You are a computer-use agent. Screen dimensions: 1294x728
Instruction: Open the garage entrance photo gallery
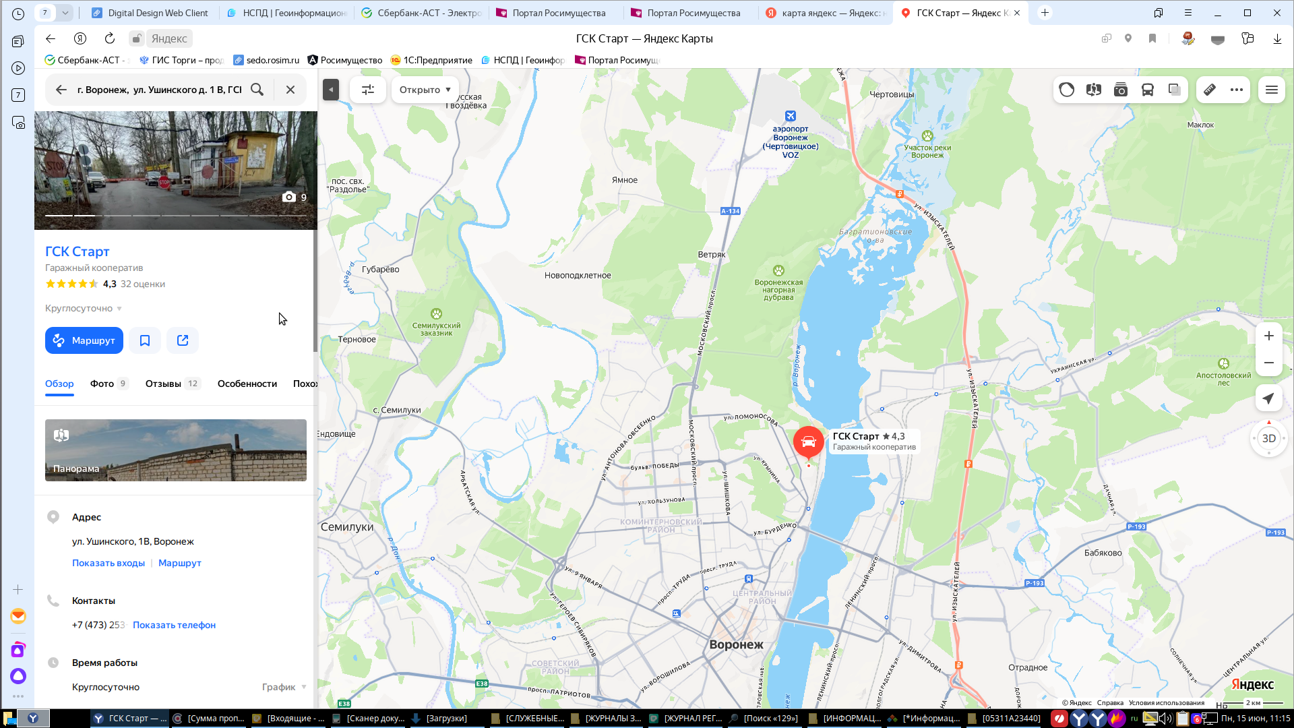point(176,171)
